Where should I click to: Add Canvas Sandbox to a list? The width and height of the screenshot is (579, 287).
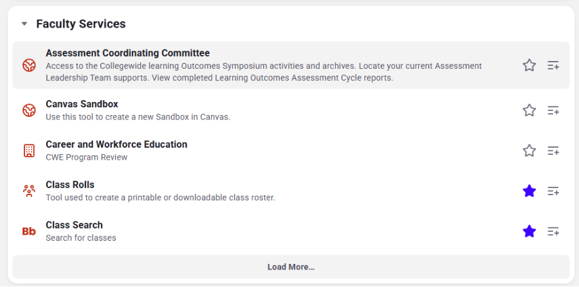[553, 110]
